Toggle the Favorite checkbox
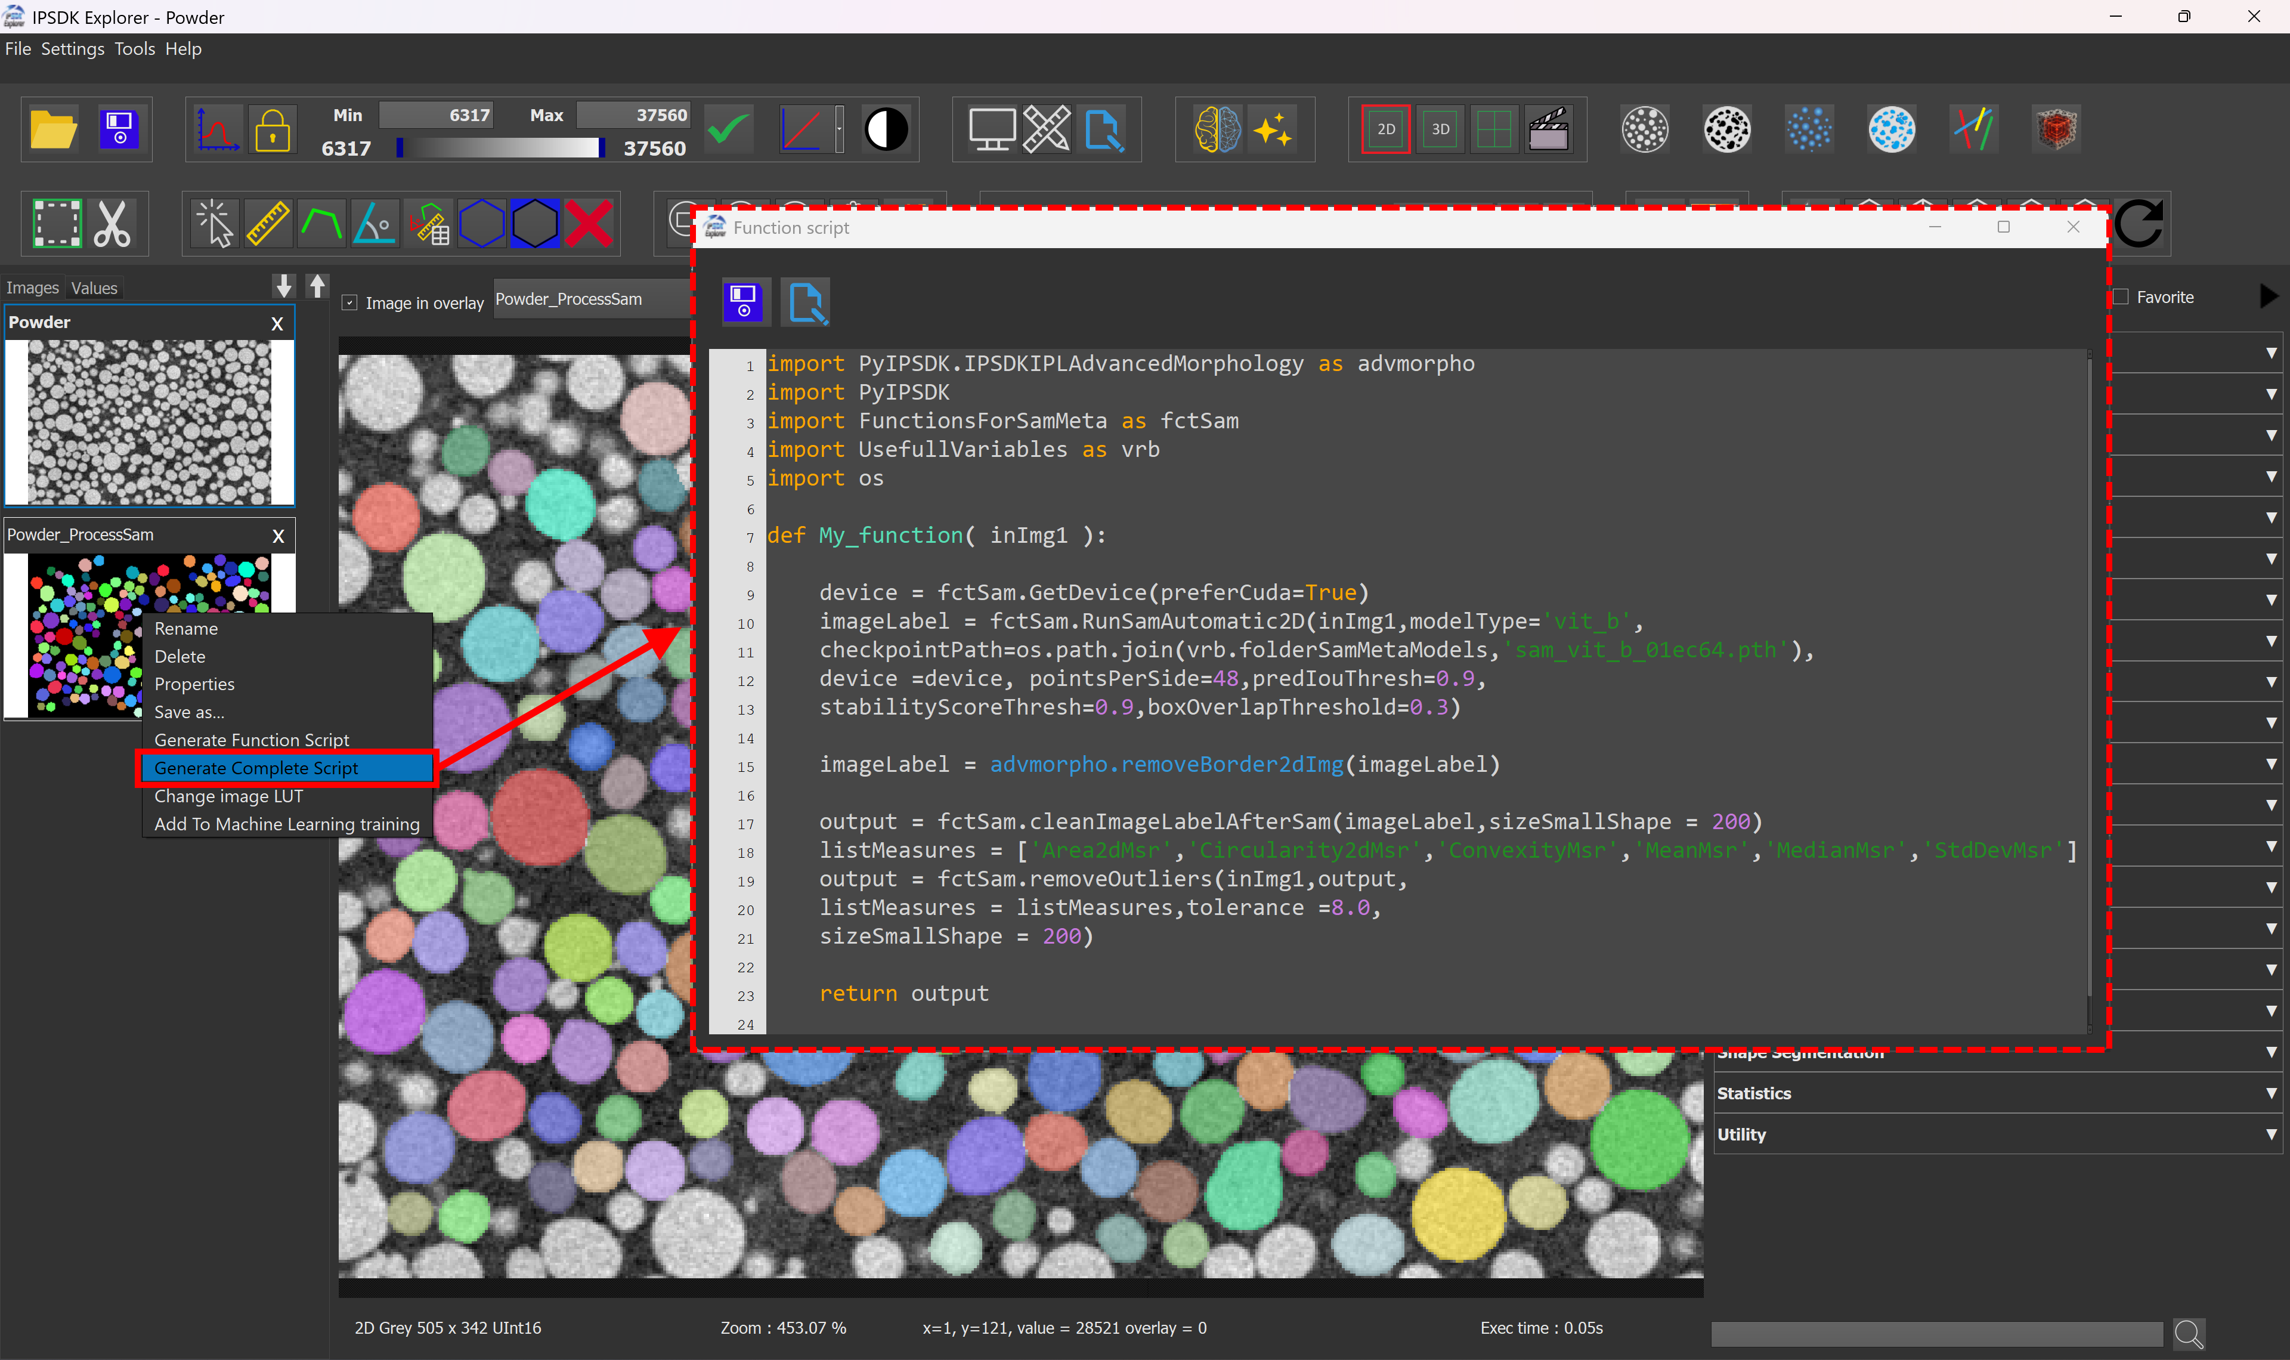This screenshot has width=2290, height=1360. pos(2122,297)
